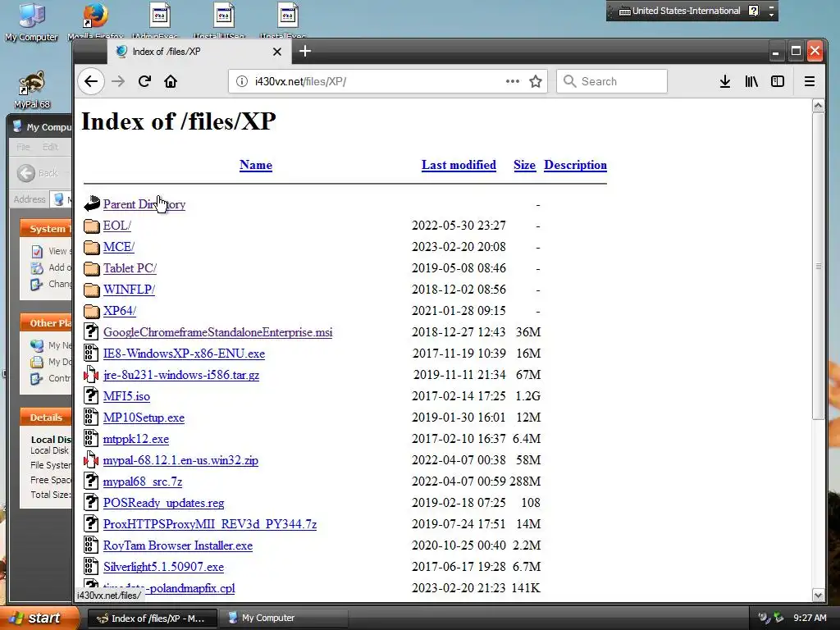Viewport: 840px width, 630px height.
Task: Open the library bookmarks and history
Action: [751, 81]
